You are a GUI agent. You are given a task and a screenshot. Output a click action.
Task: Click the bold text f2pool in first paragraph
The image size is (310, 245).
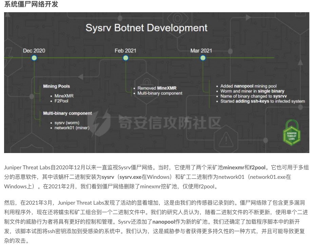258,168
